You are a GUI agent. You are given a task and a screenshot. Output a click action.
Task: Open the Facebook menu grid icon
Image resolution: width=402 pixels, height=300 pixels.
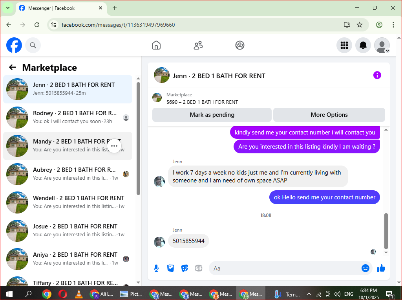[344, 45]
